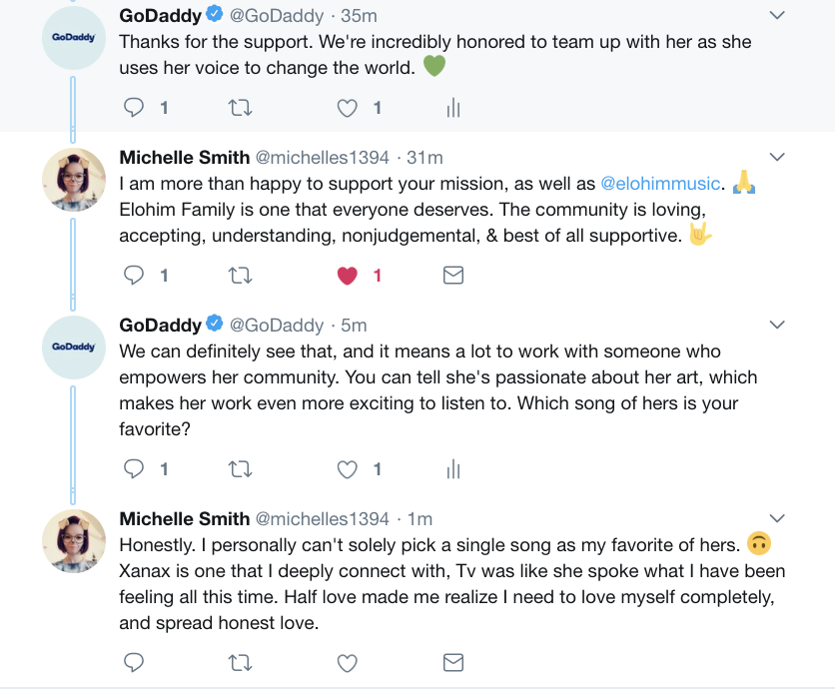Share Michelle's 1m tweet by message envelope
Image resolution: width=835 pixels, height=689 pixels.
pyautogui.click(x=453, y=662)
